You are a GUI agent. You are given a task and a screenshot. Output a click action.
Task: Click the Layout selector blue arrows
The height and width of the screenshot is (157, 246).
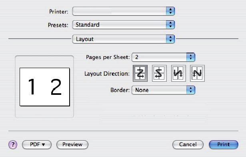click(x=170, y=39)
